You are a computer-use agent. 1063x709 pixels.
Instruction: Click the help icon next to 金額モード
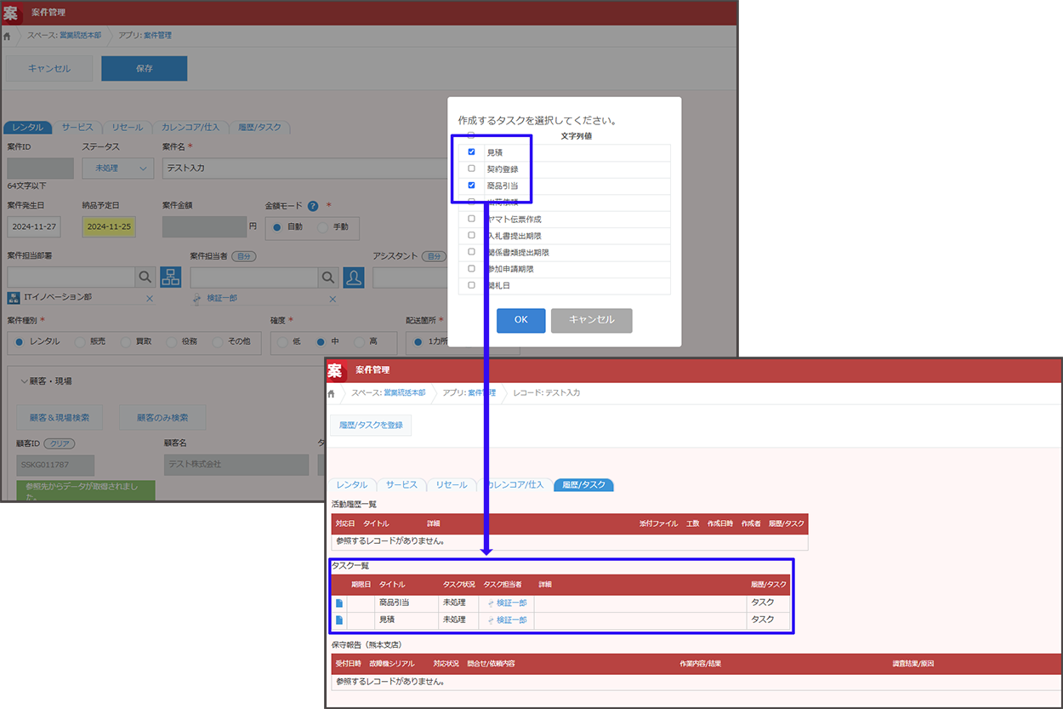[x=313, y=206]
